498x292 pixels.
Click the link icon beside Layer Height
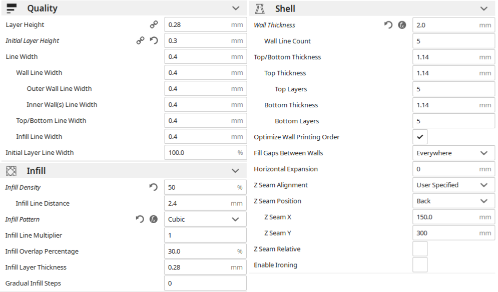(x=154, y=24)
